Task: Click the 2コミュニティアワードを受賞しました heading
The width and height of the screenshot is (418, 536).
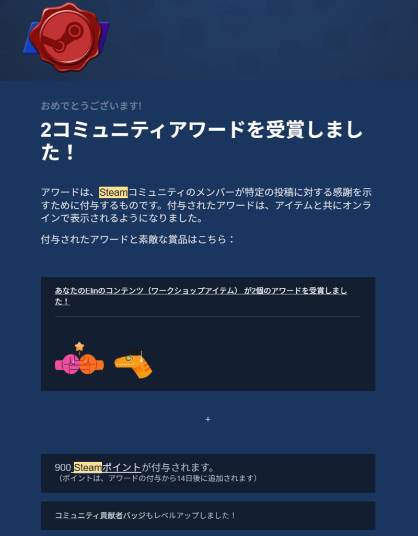Action: pos(201,141)
